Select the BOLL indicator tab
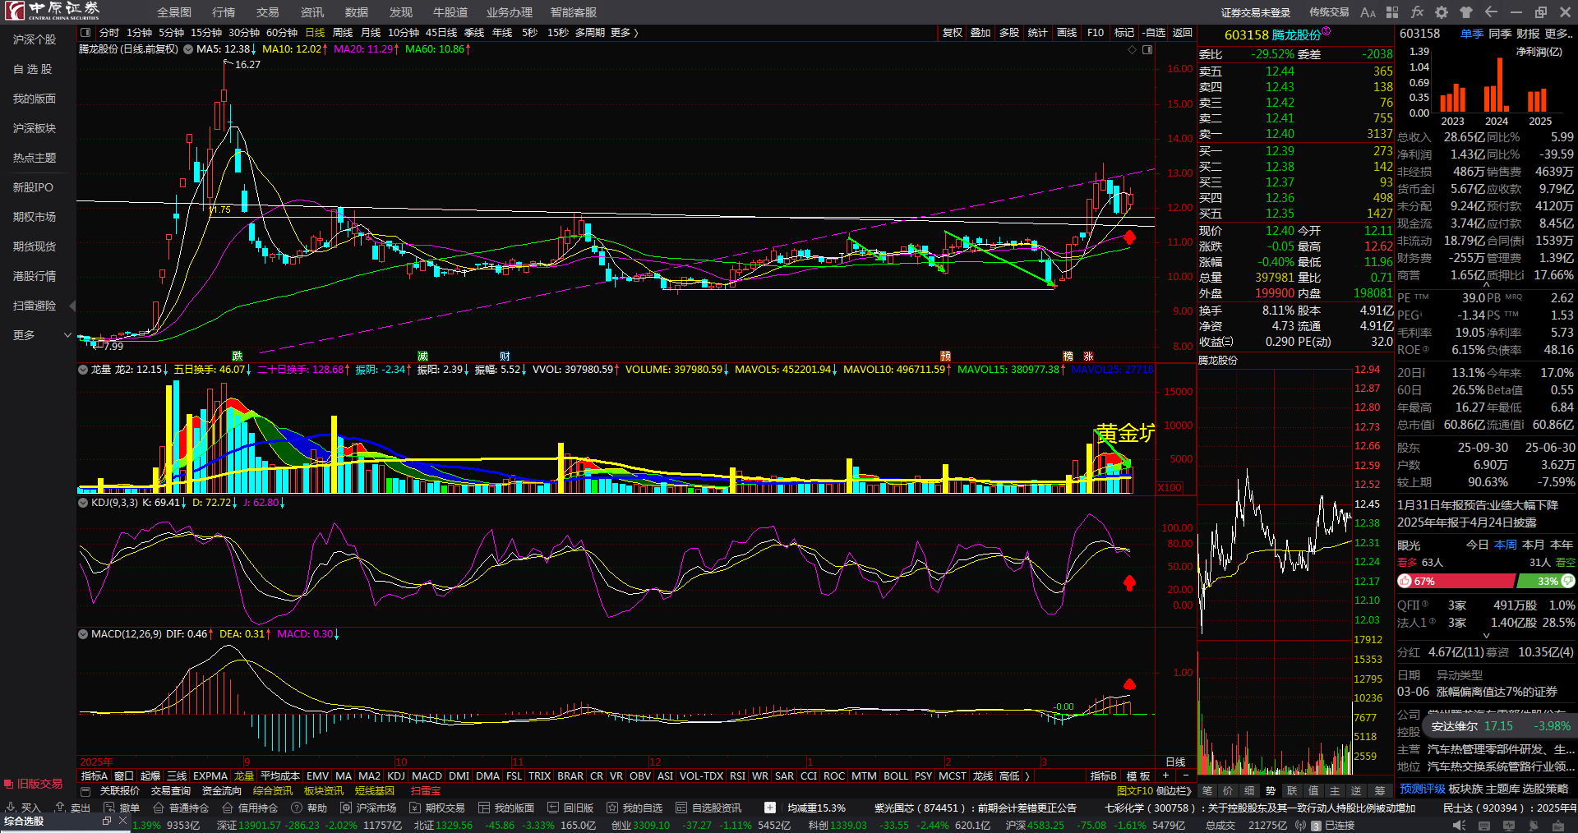Viewport: 1578px width, 833px height. point(896,775)
